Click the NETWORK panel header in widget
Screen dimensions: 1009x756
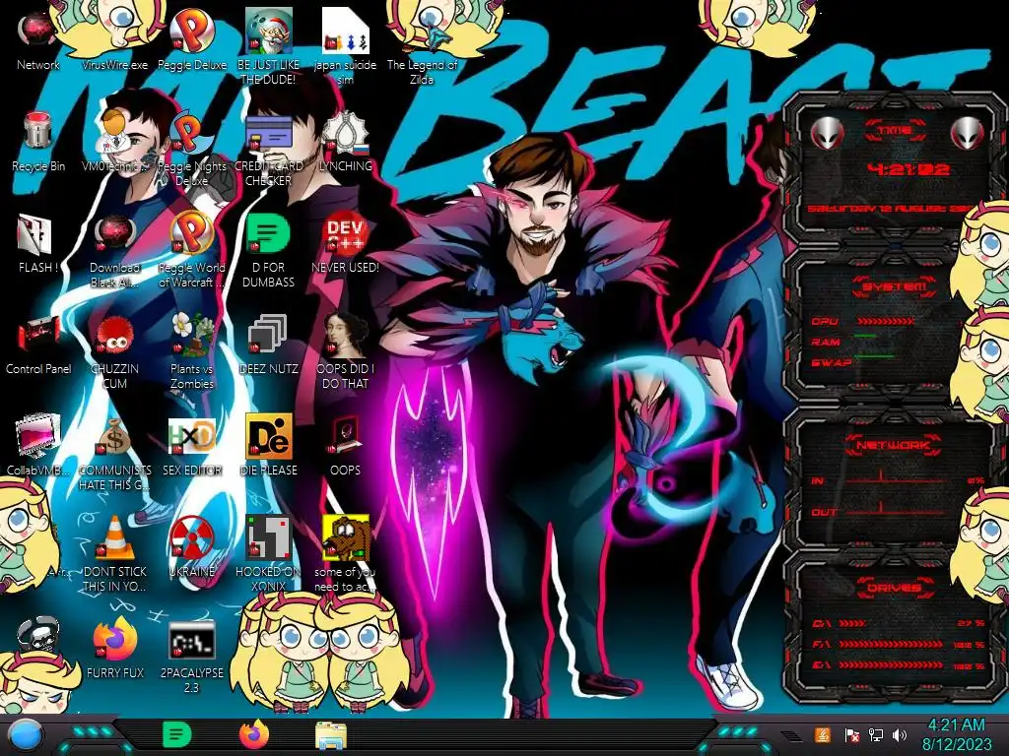coord(895,445)
